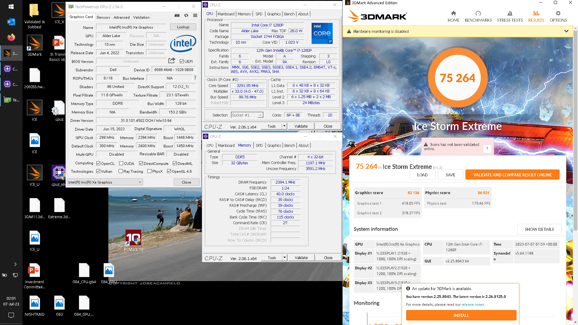This screenshot has width=578, height=325.
Task: Click GPU-Z screenshot camera icon
Action: (177, 16)
